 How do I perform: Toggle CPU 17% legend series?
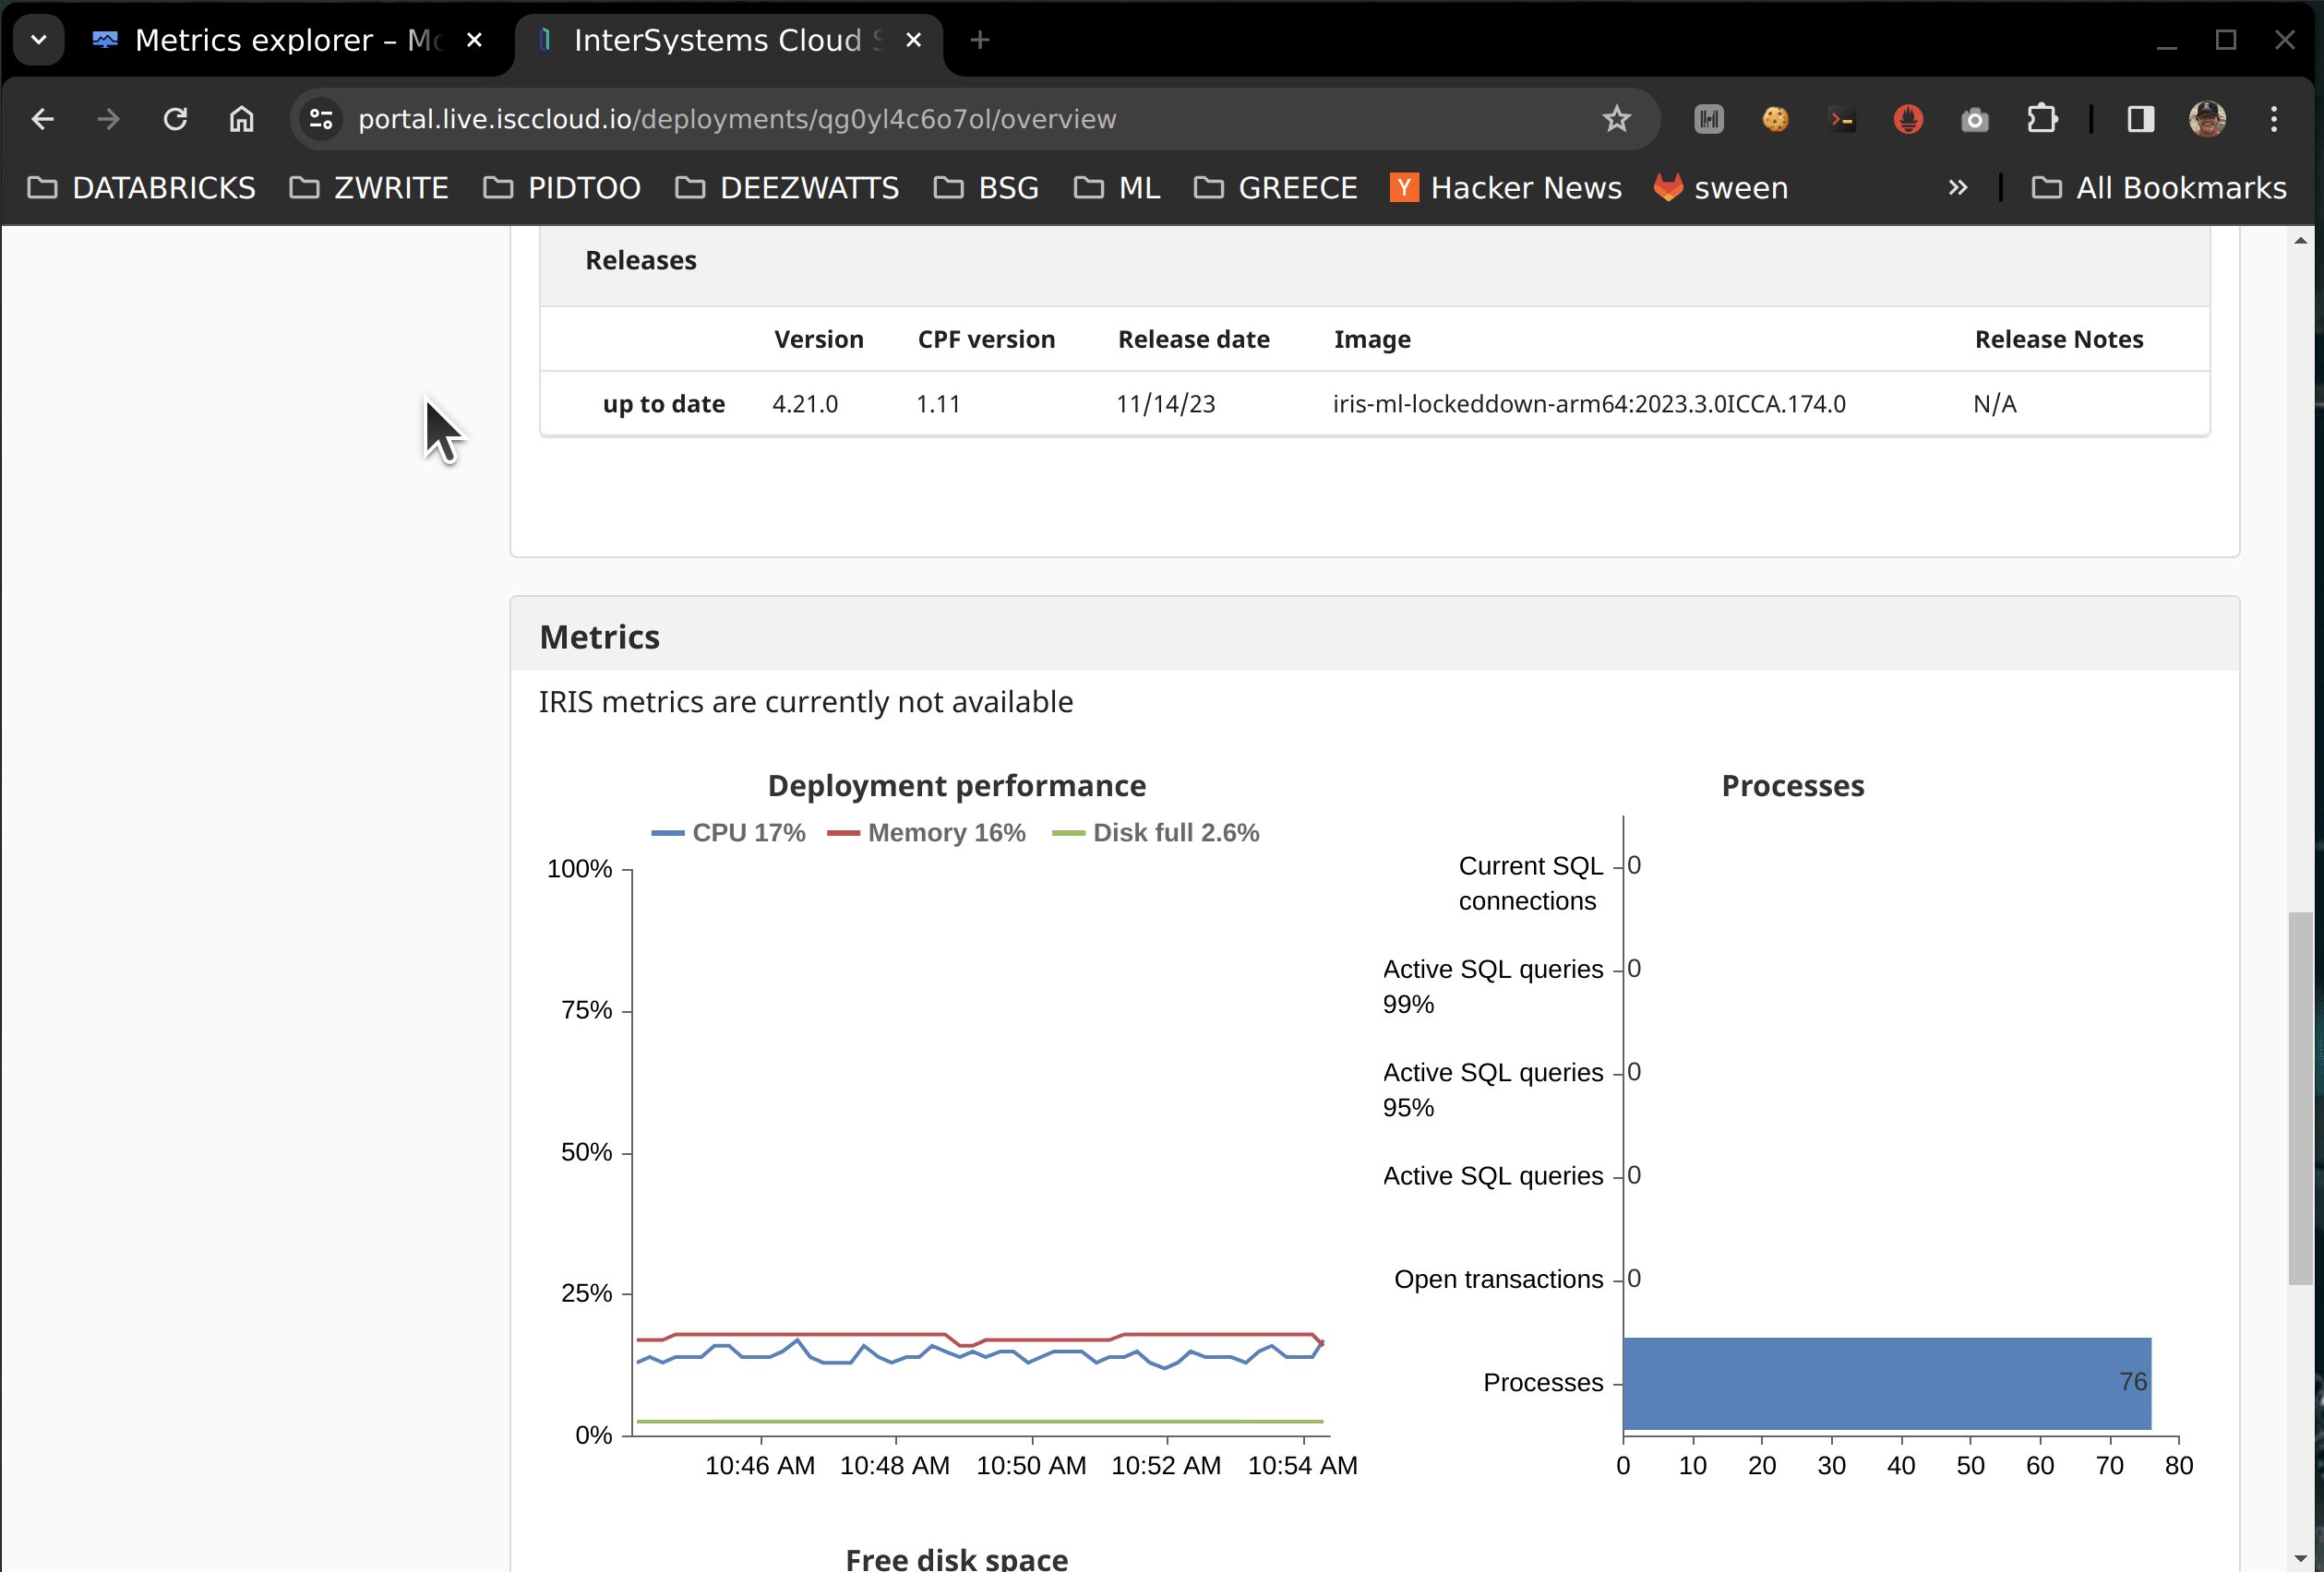728,832
